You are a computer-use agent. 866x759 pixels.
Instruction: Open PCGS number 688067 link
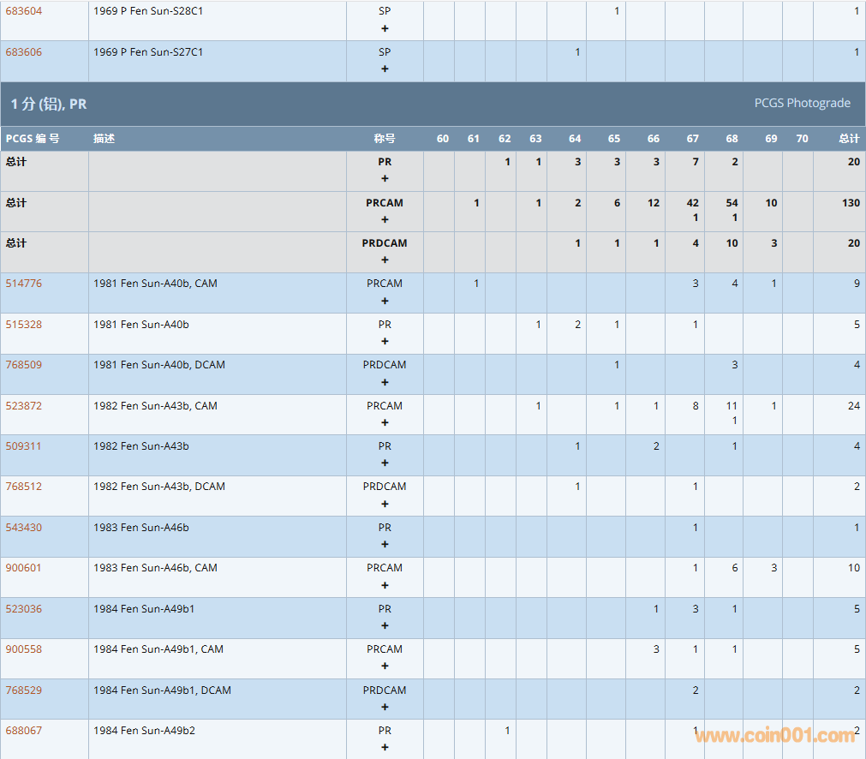24,731
